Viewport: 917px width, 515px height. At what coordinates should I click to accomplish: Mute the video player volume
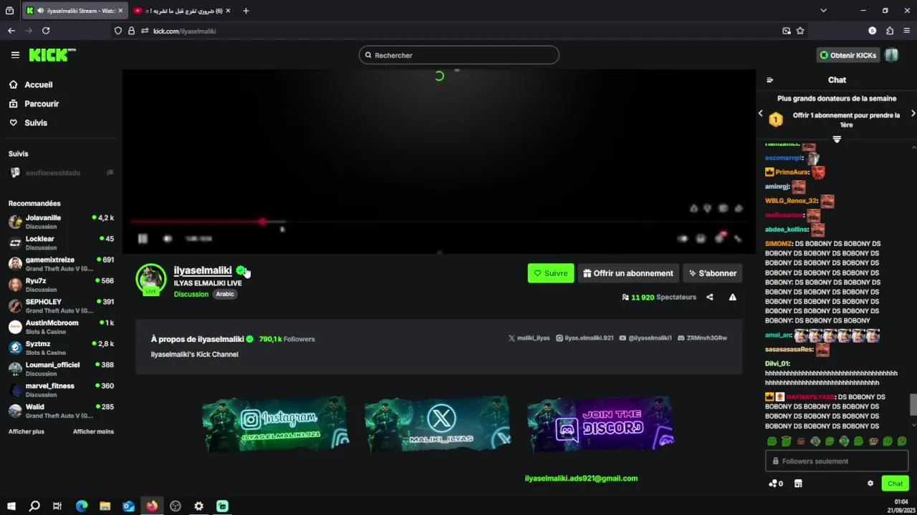click(168, 239)
